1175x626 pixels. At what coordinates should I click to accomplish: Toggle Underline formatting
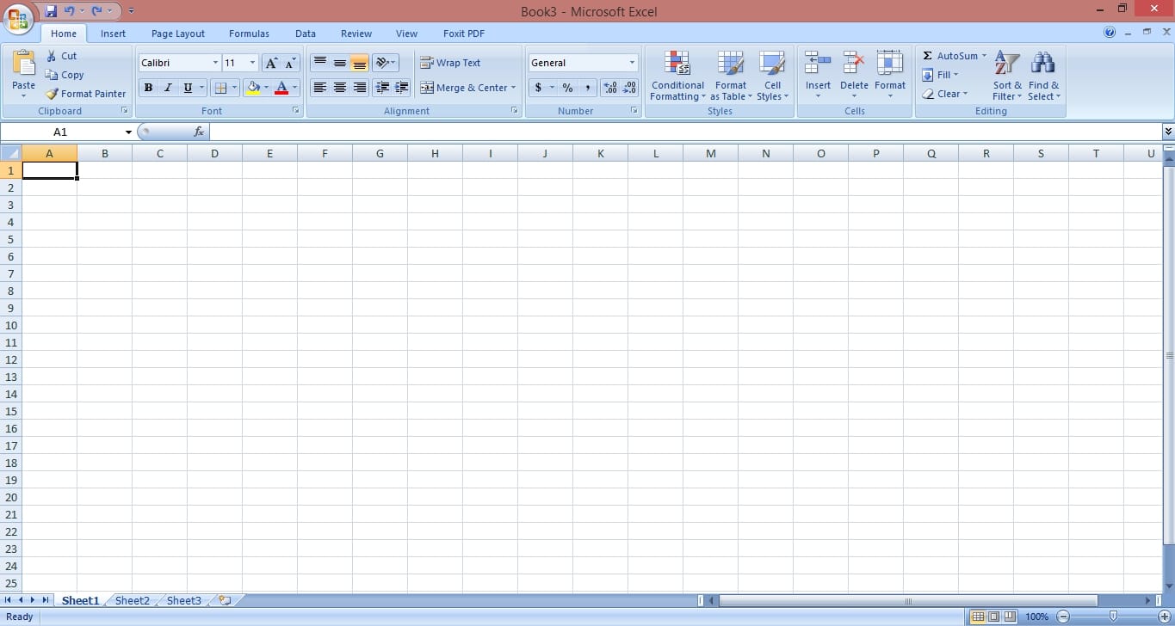coord(188,88)
